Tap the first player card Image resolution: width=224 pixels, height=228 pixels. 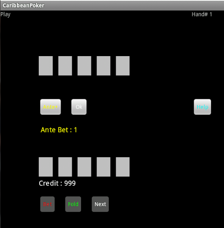pos(46,167)
